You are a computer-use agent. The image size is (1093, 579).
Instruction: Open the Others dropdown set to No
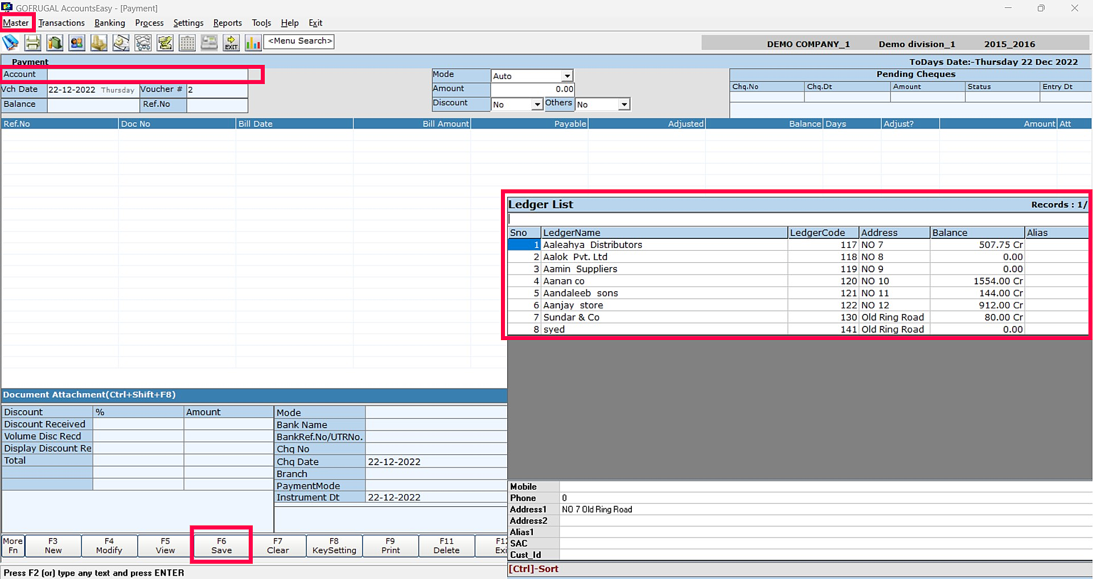point(624,105)
